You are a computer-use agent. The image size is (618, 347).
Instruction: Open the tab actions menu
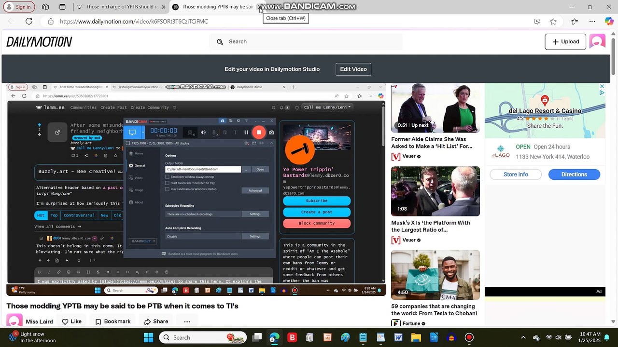[x=62, y=7]
